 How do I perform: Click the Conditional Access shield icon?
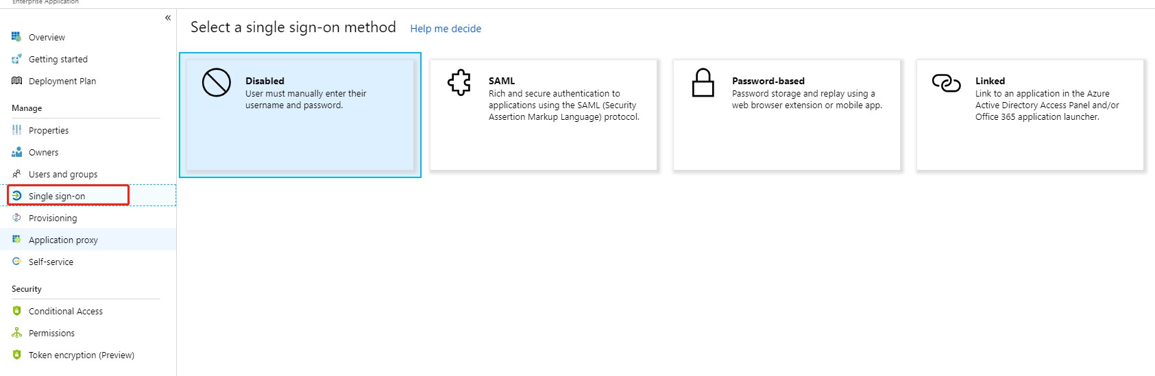[16, 311]
